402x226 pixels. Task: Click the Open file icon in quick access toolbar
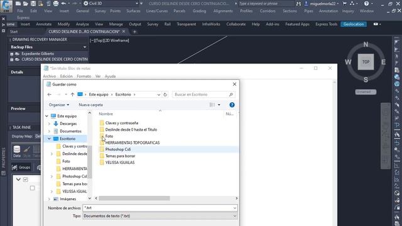26,4
